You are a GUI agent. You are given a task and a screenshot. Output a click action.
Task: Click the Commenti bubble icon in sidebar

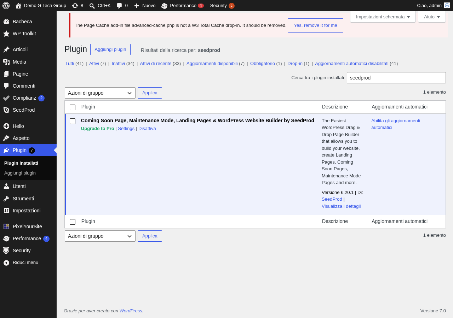point(6,86)
